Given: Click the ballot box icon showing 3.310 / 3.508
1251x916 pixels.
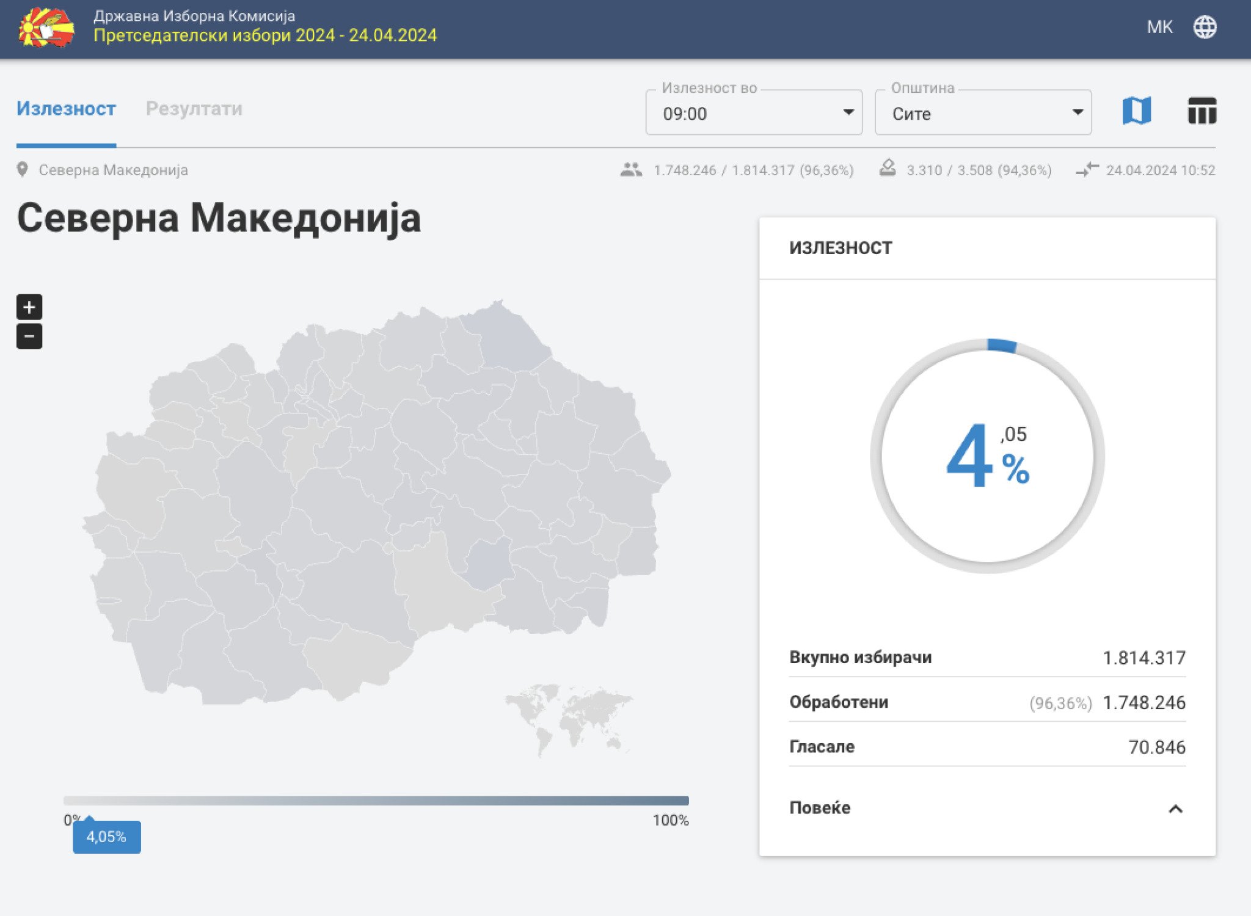Looking at the screenshot, I should 888,169.
